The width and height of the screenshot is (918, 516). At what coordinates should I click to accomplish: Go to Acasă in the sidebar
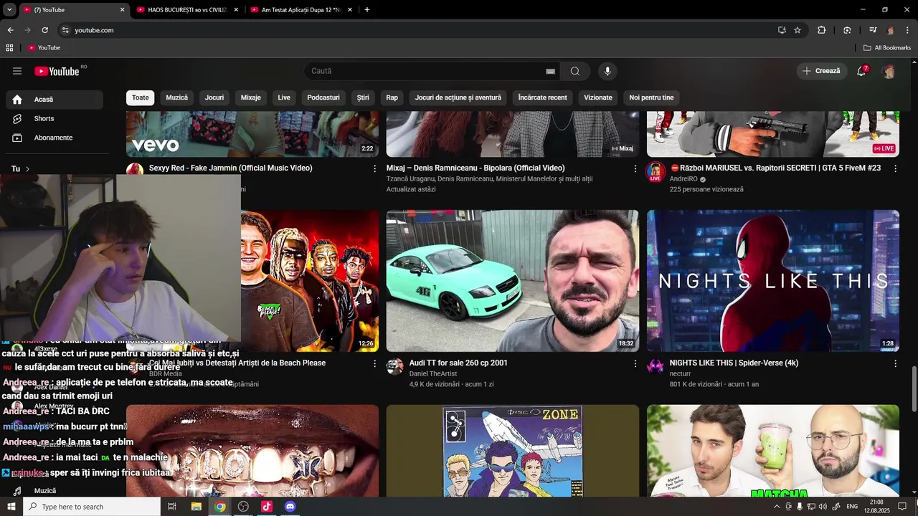[55, 100]
